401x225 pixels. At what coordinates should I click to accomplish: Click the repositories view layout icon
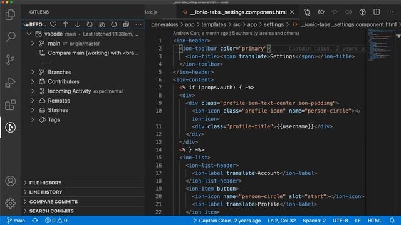coord(102,24)
